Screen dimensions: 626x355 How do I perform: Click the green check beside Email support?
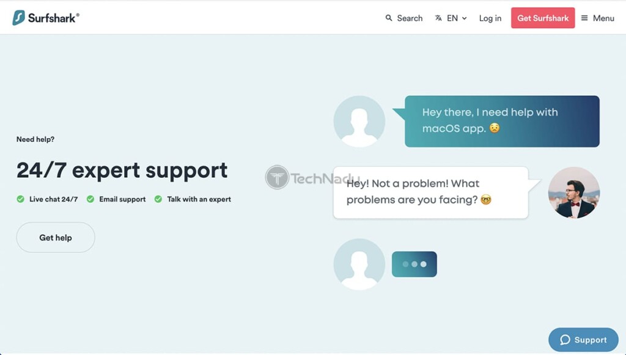pos(90,199)
